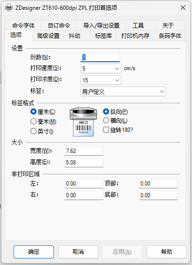
Task: Switch to the 高级设置 tab
Action: (48, 36)
